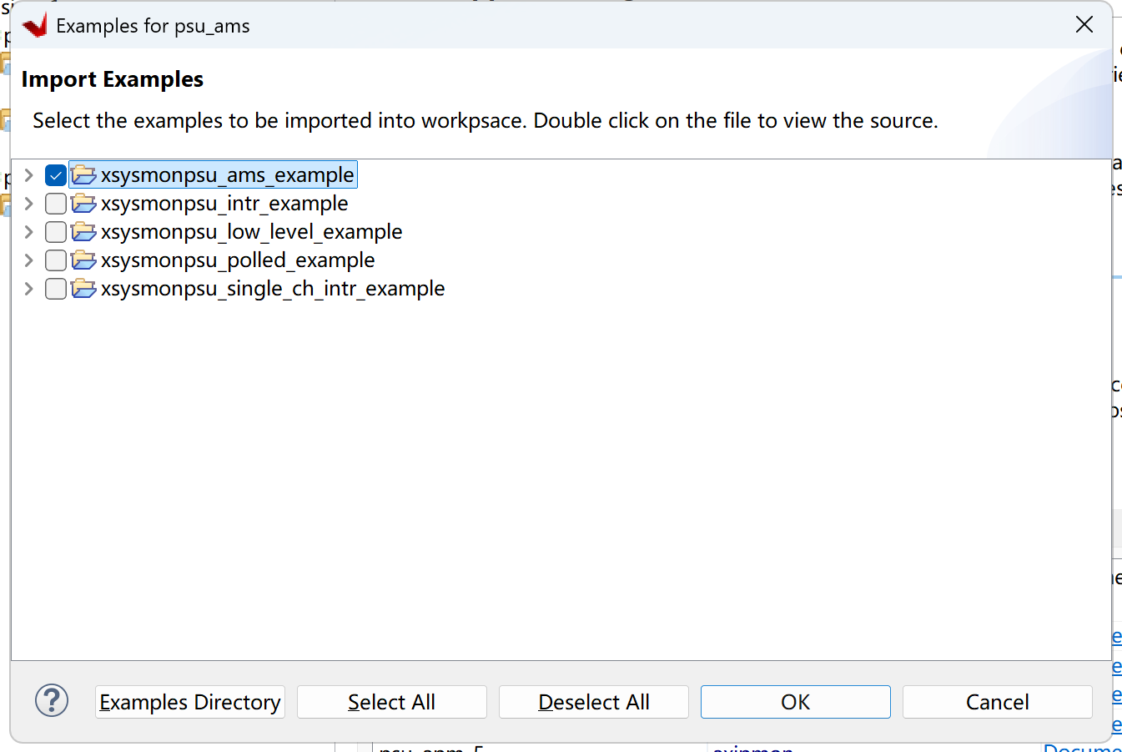The height and width of the screenshot is (752, 1122).
Task: Check the xsysmonpsu_single_ch_intr_example checkbox
Action: [x=56, y=289]
